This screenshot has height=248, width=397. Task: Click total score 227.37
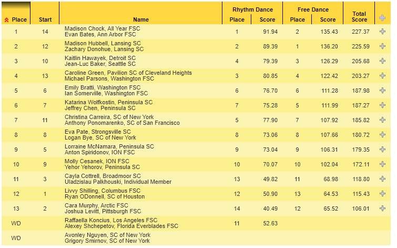(361, 32)
